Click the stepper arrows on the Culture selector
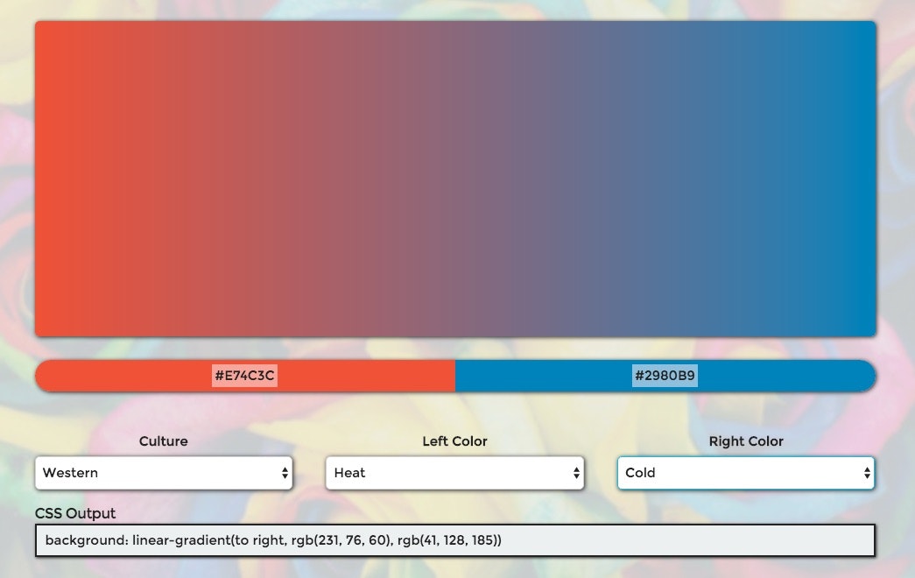 click(286, 473)
